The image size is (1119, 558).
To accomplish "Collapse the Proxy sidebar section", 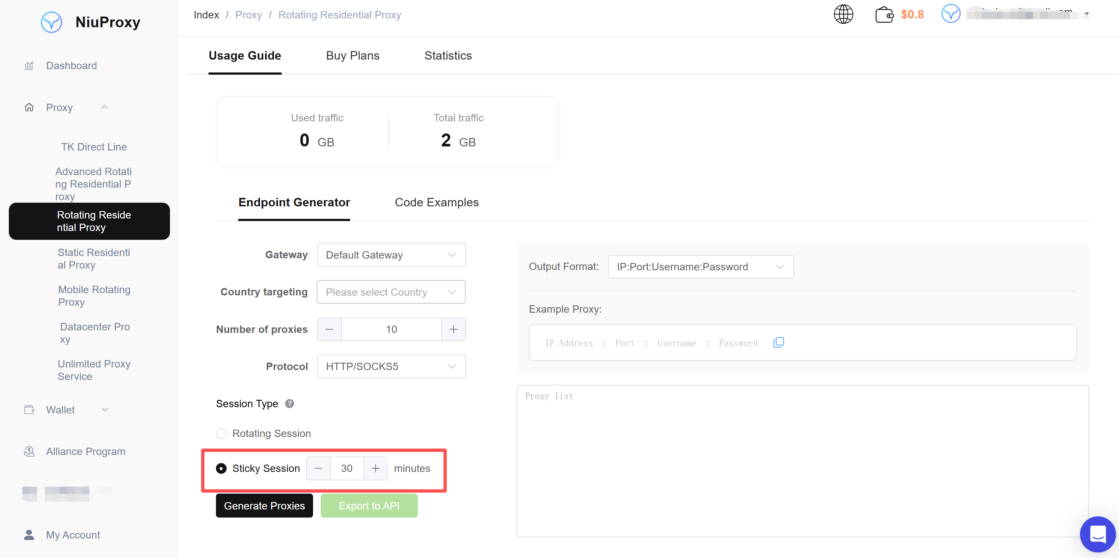I will point(105,107).
